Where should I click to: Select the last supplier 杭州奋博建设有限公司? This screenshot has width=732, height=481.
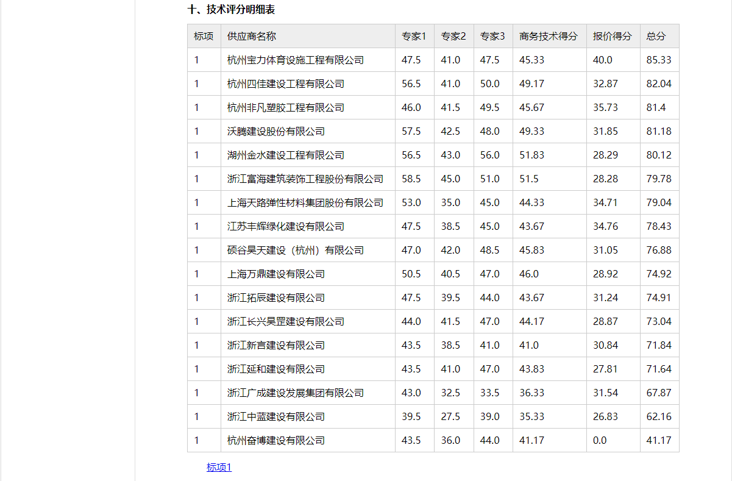[275, 440]
